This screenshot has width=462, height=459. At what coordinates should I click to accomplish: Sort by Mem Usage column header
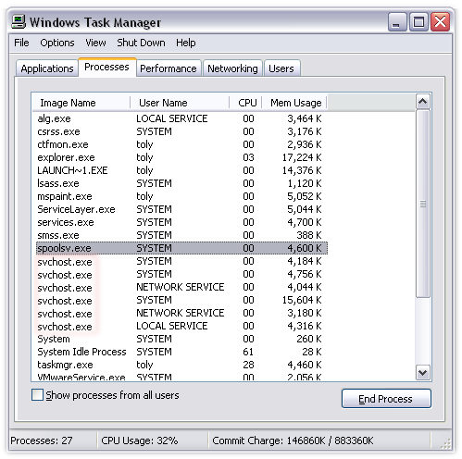click(294, 103)
